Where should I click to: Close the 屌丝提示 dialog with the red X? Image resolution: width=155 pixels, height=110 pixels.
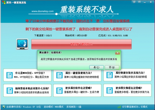(x=117, y=53)
